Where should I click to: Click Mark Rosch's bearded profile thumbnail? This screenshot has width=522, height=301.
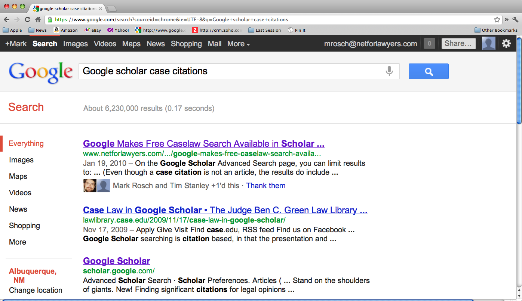click(x=90, y=186)
